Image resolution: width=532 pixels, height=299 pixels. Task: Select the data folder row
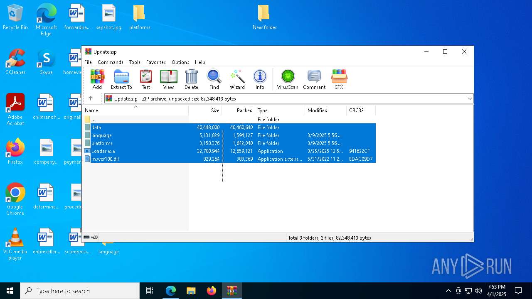[x=229, y=127]
